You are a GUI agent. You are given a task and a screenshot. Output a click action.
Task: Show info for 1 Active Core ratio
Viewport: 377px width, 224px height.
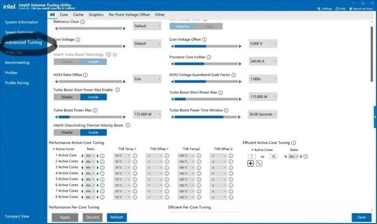(102, 156)
